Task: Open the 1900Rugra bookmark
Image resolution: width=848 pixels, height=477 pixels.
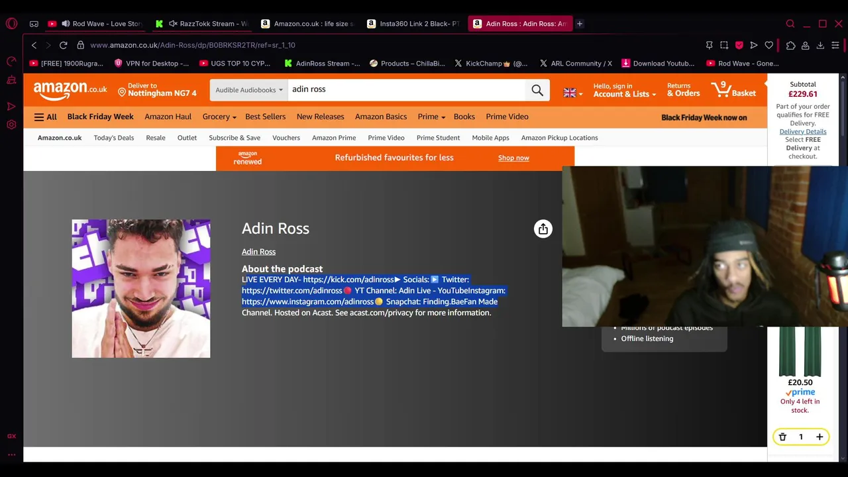Action: [66, 64]
